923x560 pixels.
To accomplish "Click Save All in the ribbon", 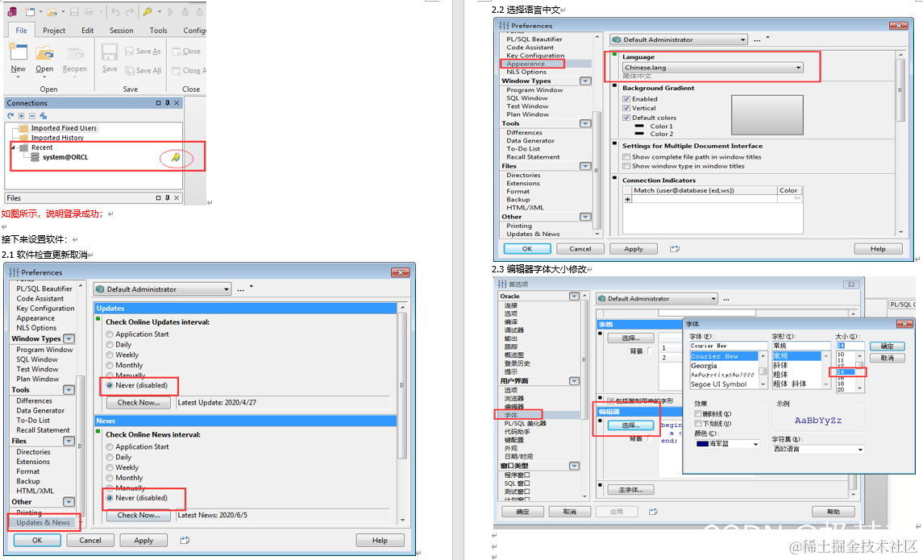I will click(x=143, y=71).
